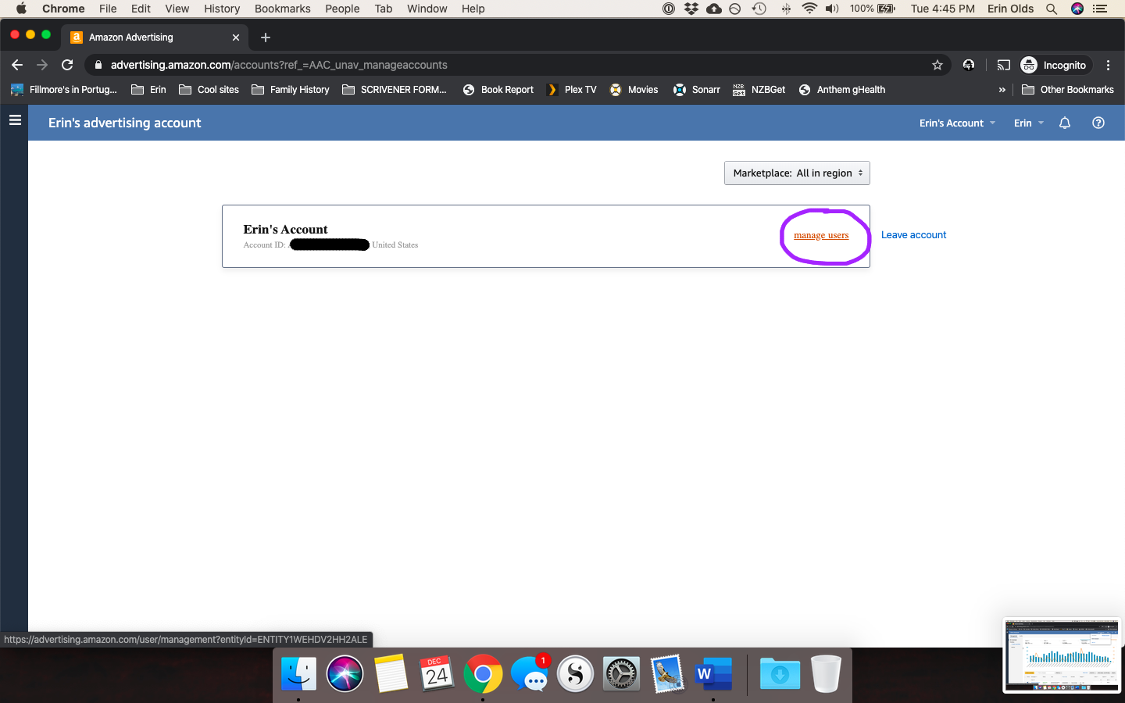
Task: Show hidden bookmarks with double chevron
Action: click(1002, 90)
